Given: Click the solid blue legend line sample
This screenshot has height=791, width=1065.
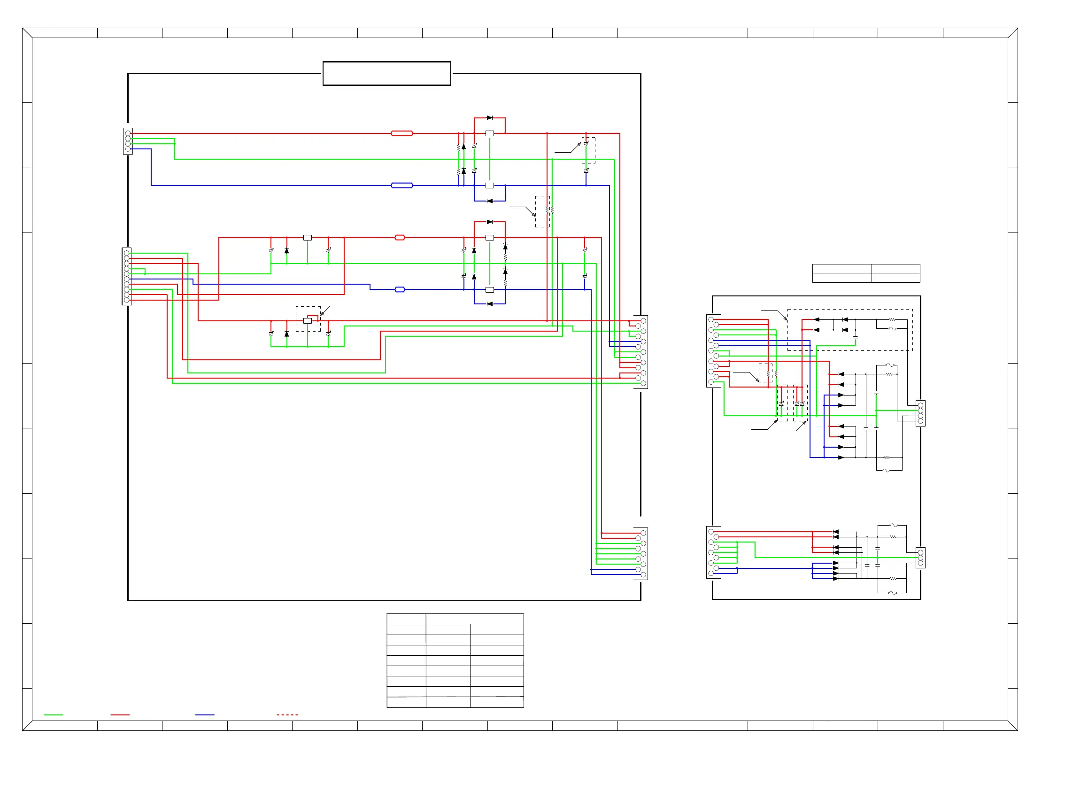Looking at the screenshot, I should (x=205, y=715).
